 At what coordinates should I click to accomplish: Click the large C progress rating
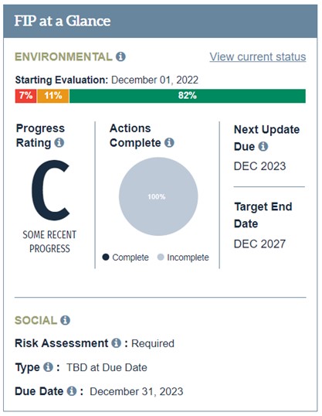point(50,190)
